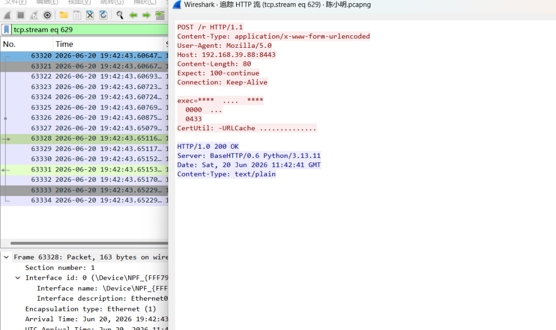Screen dimensions: 556x330
Task: Open the 捕获 menu
Action: [144, 3]
